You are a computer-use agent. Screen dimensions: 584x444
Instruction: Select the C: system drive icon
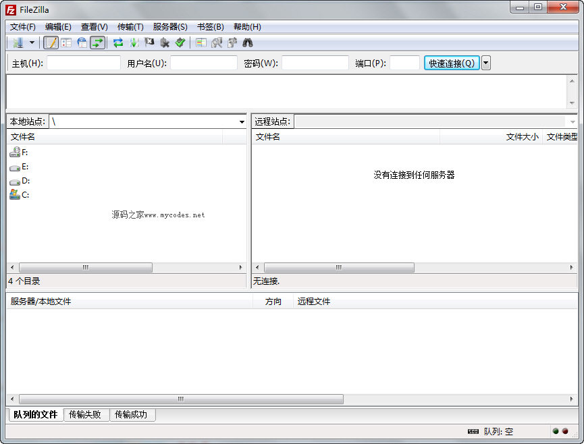pos(15,194)
